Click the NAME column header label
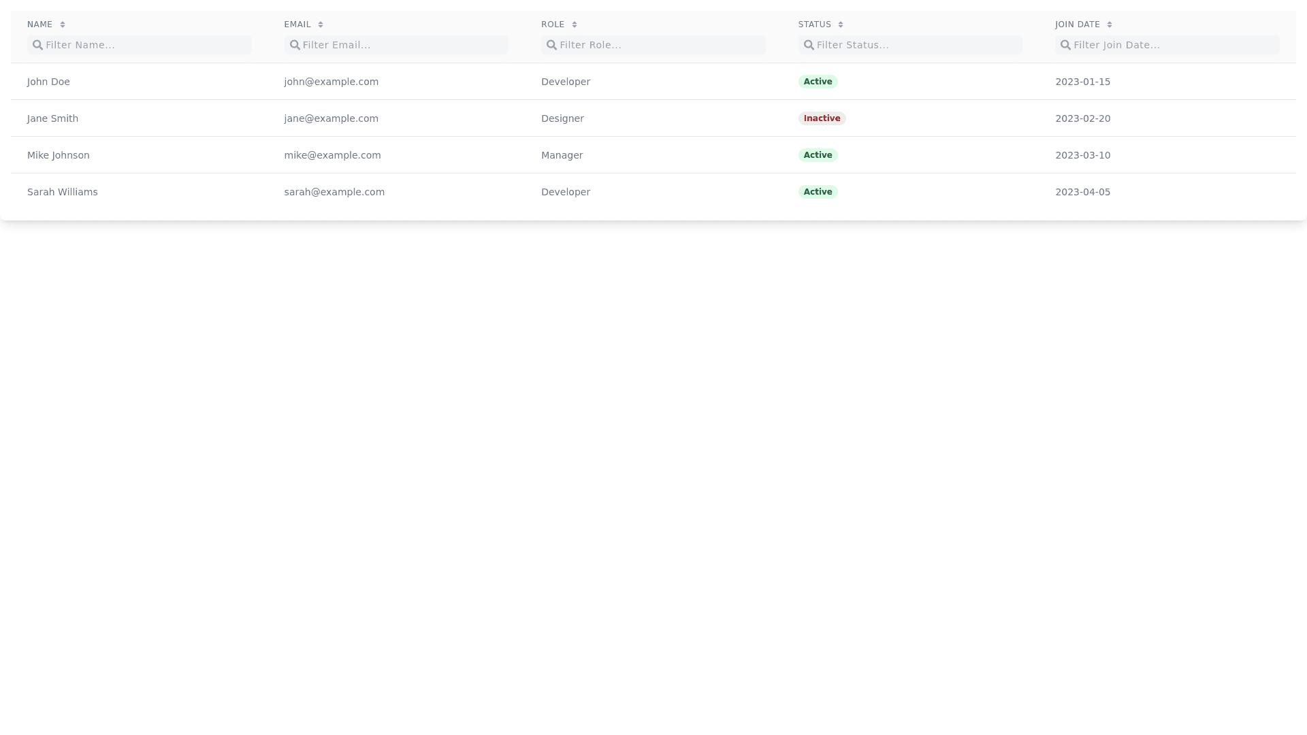Viewport: 1307px width, 735px height. (x=39, y=24)
